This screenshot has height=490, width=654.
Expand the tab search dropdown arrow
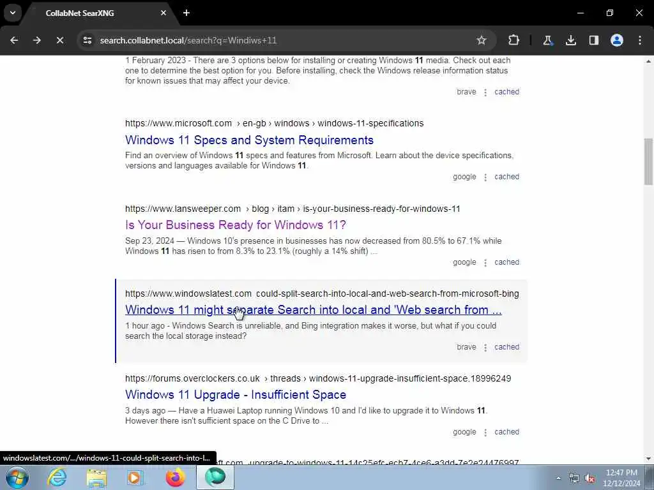(13, 13)
